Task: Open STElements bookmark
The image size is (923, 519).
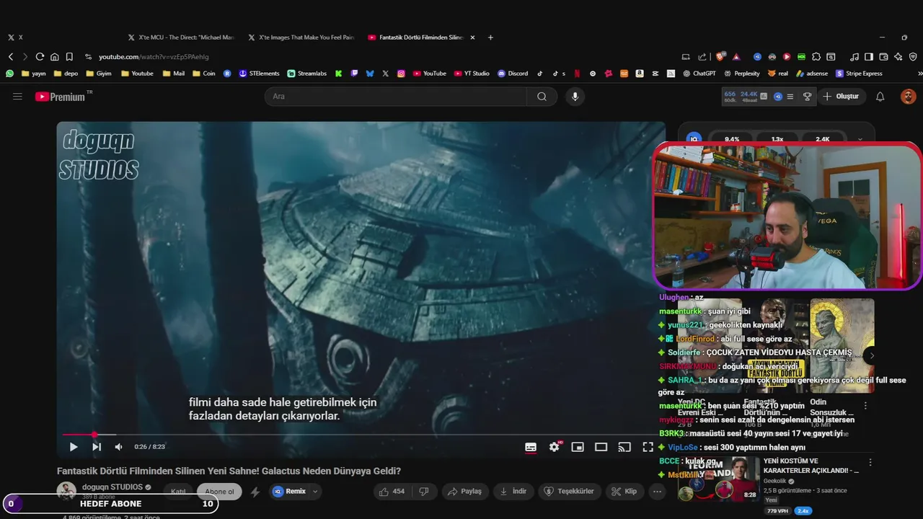Action: [259, 74]
